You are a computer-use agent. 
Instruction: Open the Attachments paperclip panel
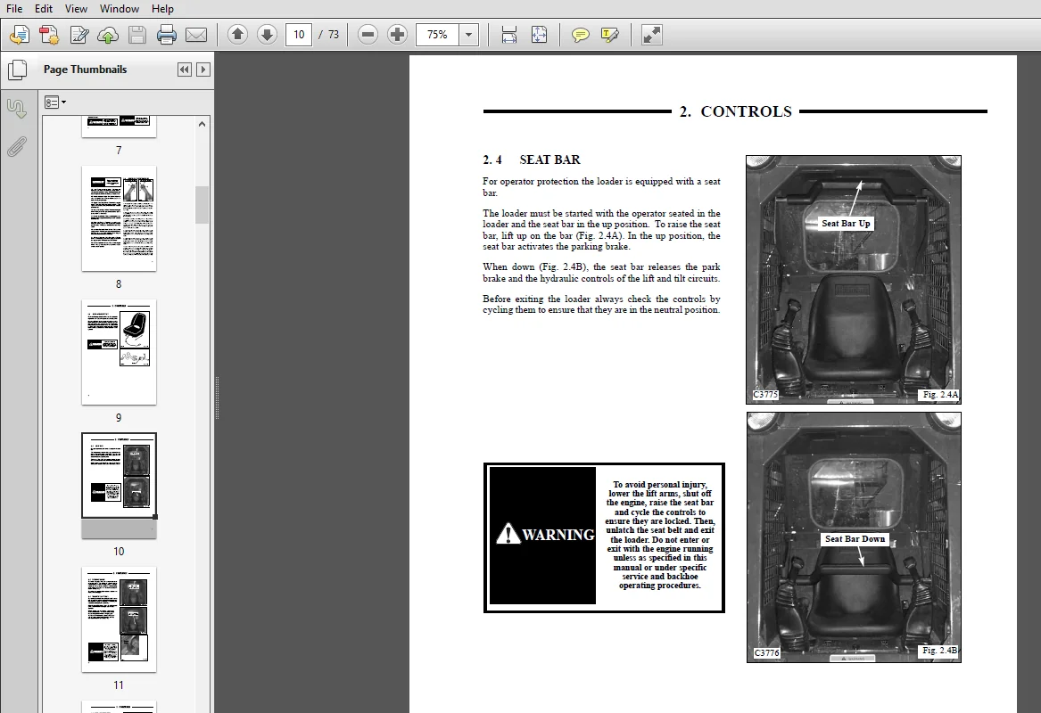click(x=17, y=146)
